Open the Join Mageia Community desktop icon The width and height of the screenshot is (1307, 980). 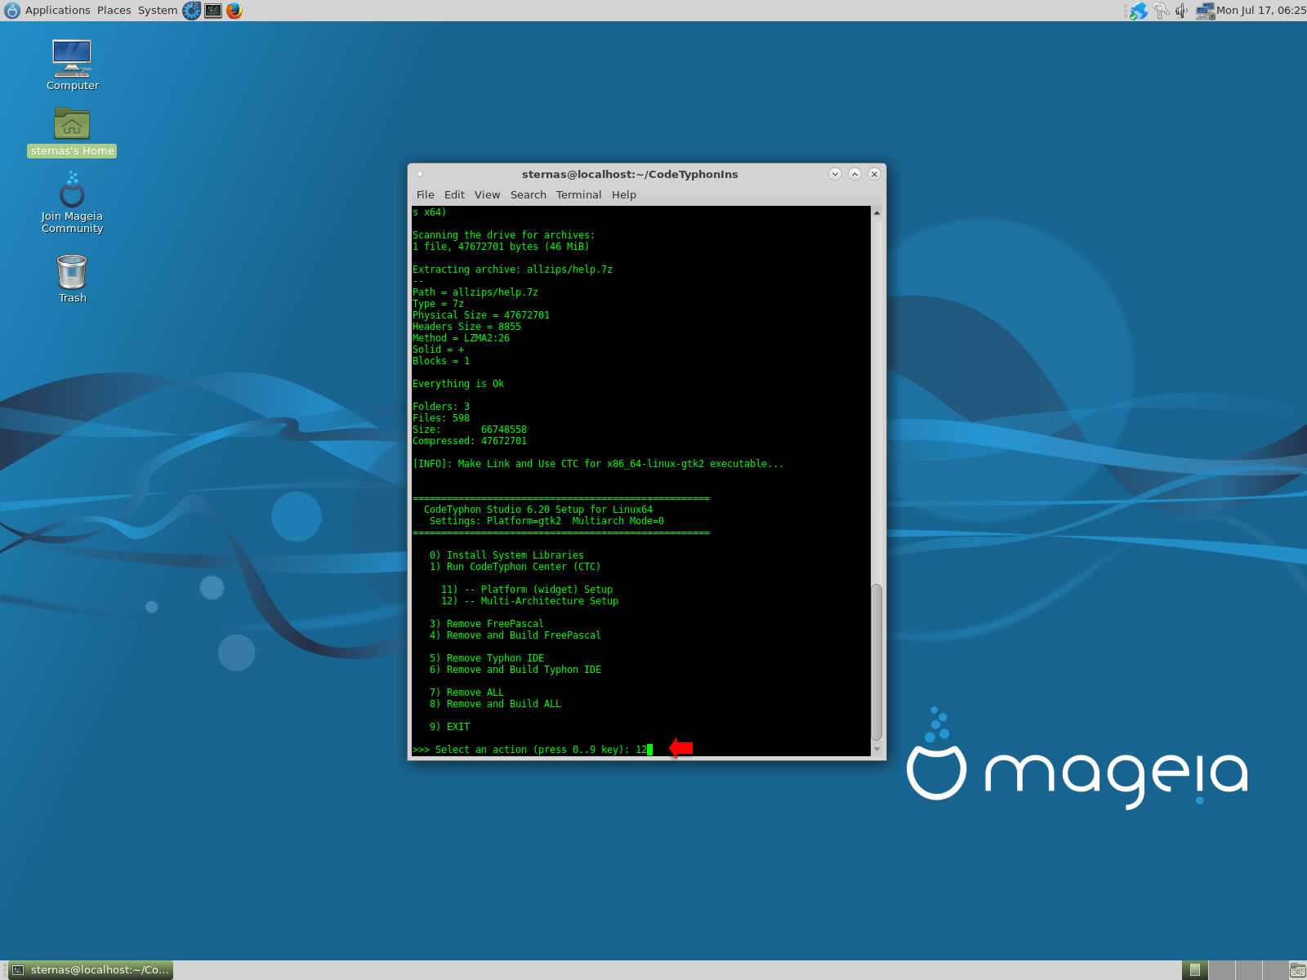pyautogui.click(x=72, y=189)
